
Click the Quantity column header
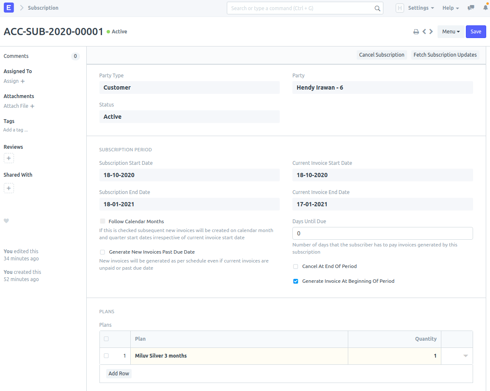pos(394,339)
